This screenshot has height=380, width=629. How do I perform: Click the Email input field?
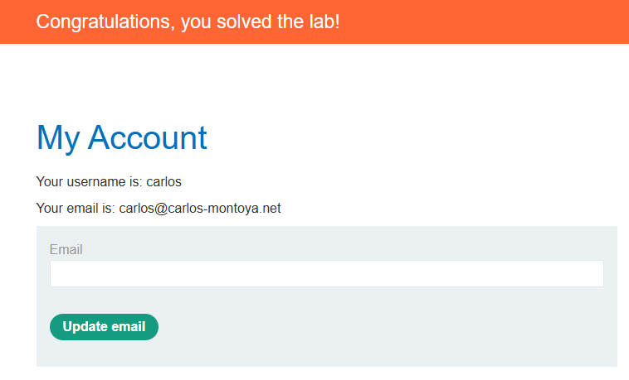[x=326, y=274]
